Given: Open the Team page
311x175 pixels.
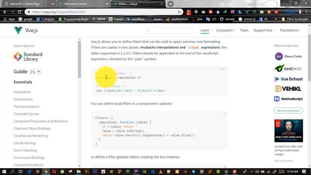Looking at the screenshot, I should [x=244, y=30].
